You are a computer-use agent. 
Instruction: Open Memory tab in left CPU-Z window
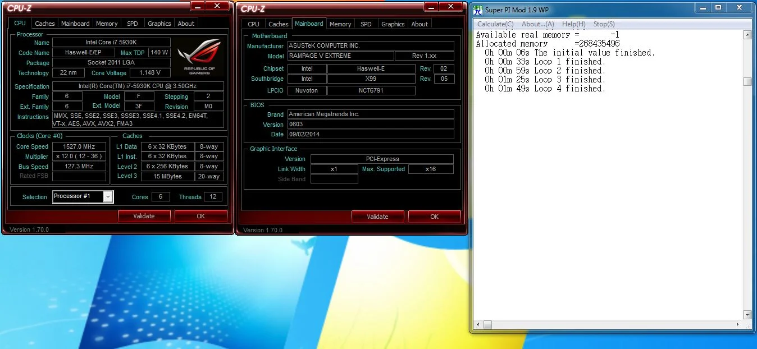[x=107, y=24]
